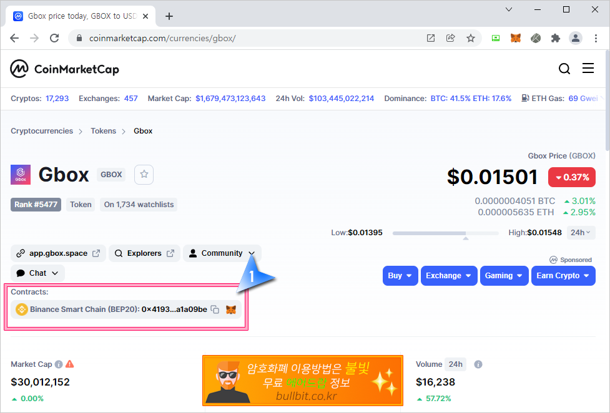Open the Buy dropdown button
Screen dimensions: 610x413
400,276
